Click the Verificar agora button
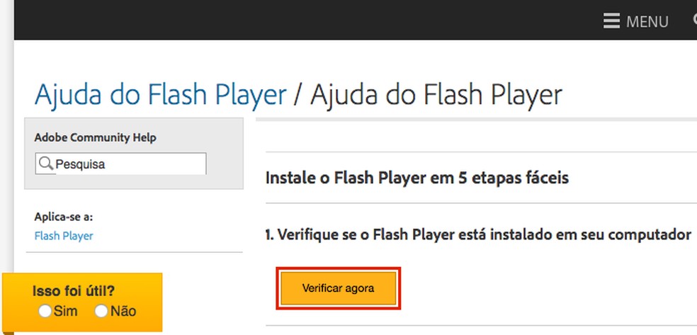697x335 pixels. pyautogui.click(x=338, y=288)
